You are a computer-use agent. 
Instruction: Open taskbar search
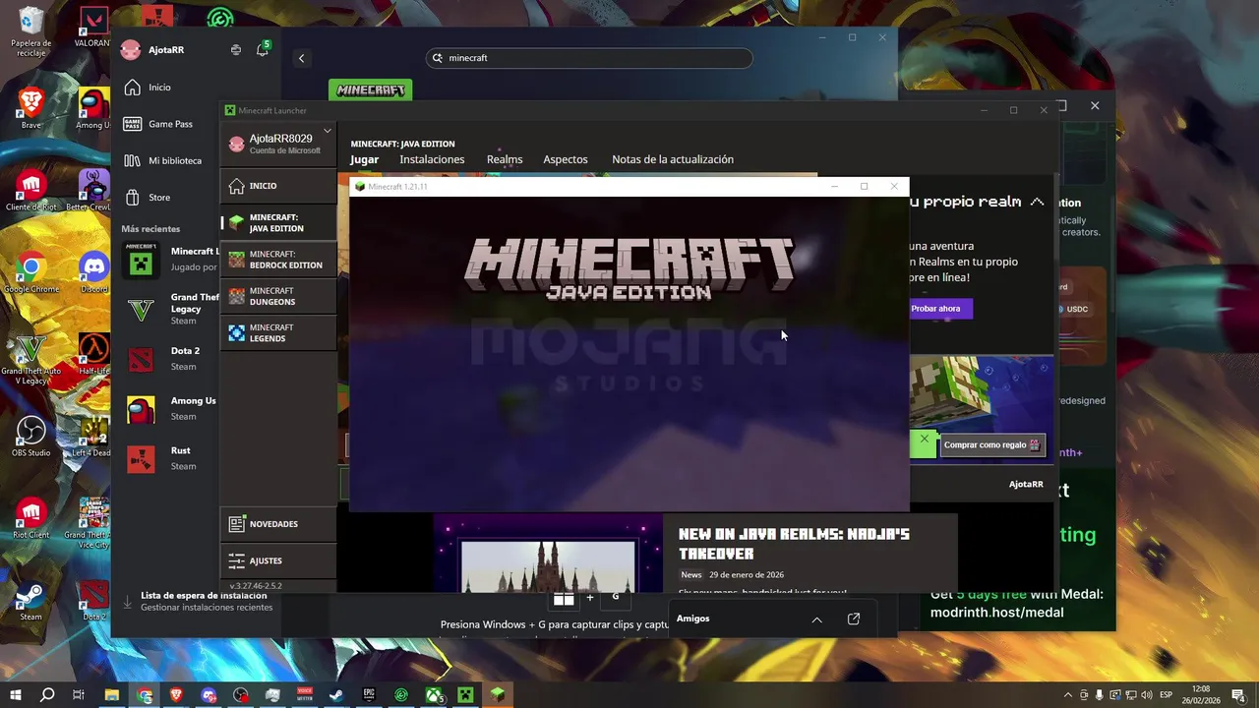pos(47,695)
